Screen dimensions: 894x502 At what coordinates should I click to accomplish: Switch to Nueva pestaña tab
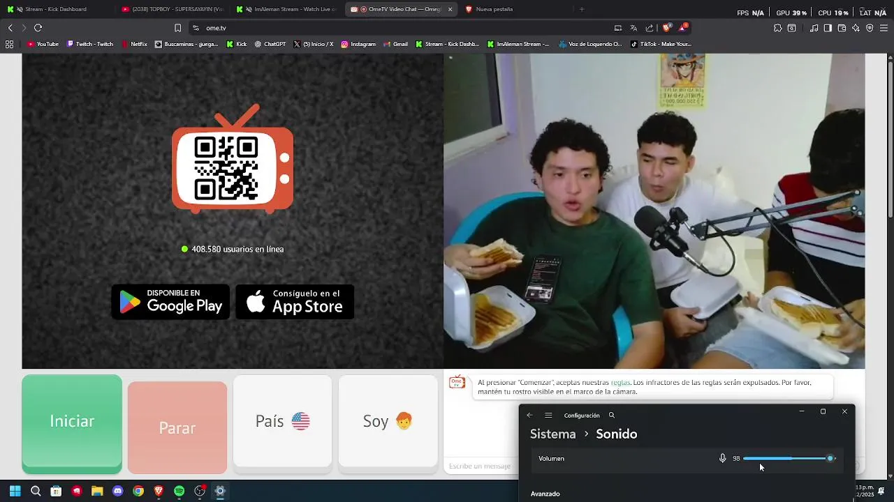pos(517,9)
